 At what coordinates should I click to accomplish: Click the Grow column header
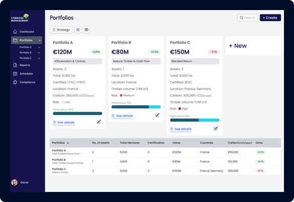(259, 143)
